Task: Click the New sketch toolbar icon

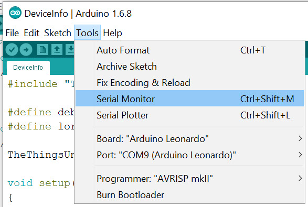Action: 43,49
